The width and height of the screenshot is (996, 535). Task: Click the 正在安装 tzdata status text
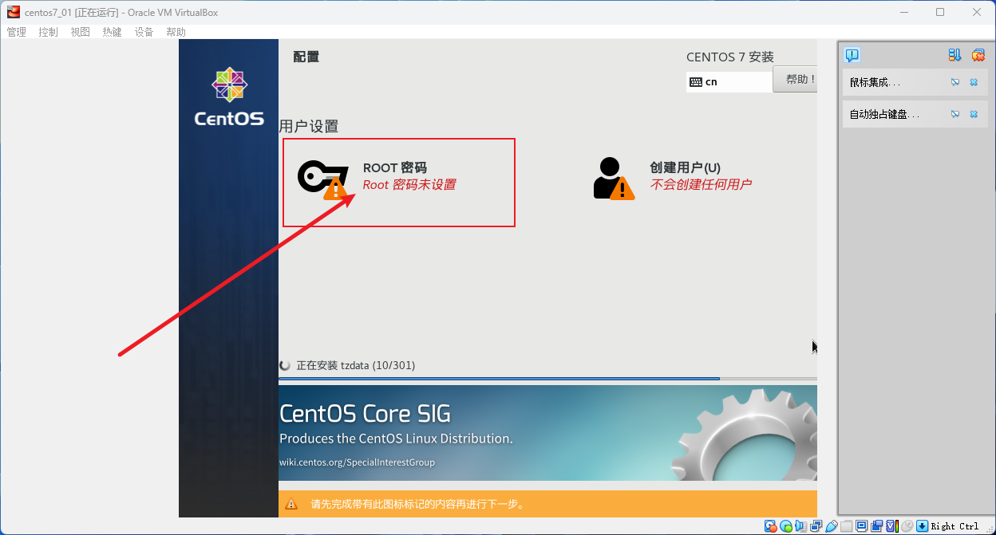pos(356,365)
